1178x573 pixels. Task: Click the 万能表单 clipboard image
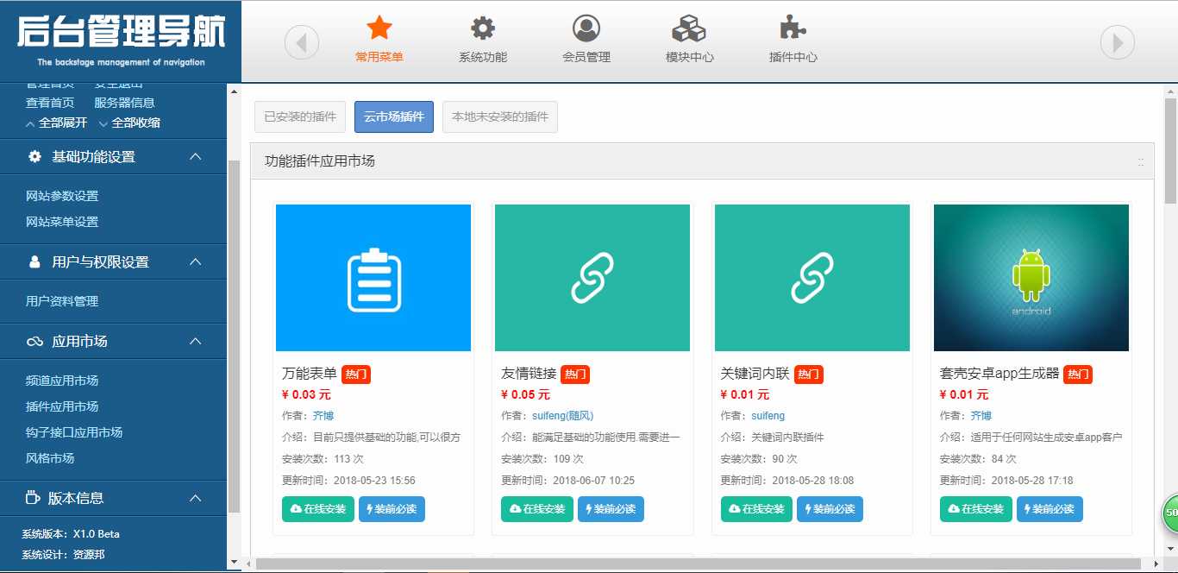coord(373,278)
